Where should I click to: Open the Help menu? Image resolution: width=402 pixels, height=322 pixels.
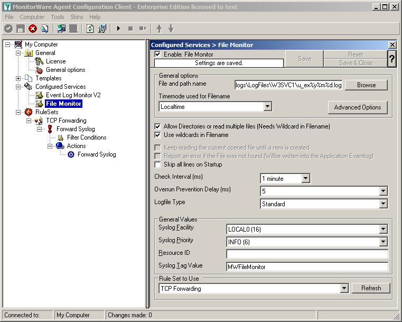click(x=95, y=17)
